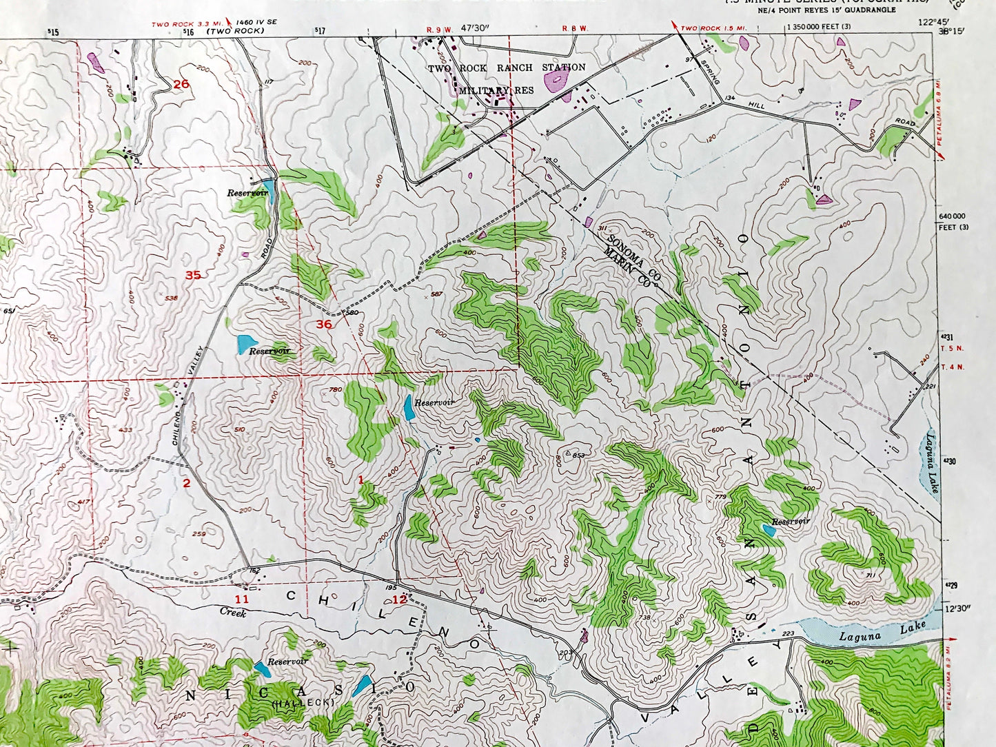Click the 47'30" longitude tick label

click(x=474, y=28)
